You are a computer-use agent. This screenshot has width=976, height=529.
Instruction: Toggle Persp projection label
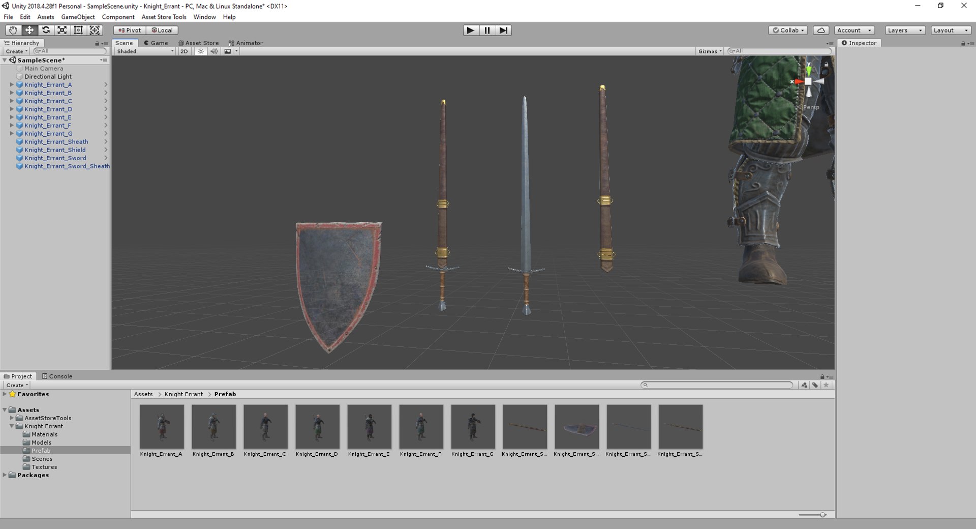811,107
